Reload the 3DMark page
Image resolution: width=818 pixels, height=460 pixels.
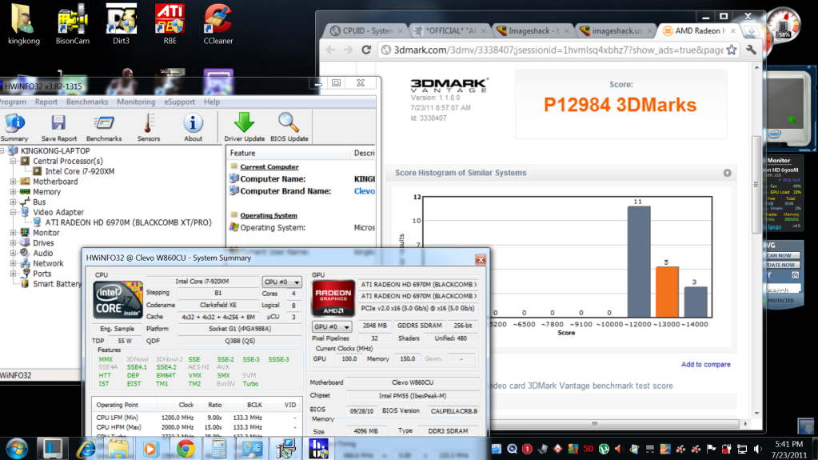pos(366,50)
